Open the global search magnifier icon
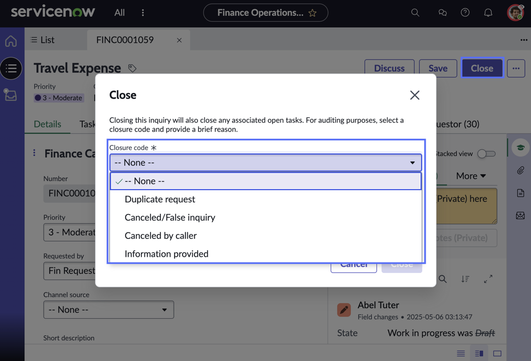Viewport: 531px width, 361px height. pyautogui.click(x=415, y=13)
